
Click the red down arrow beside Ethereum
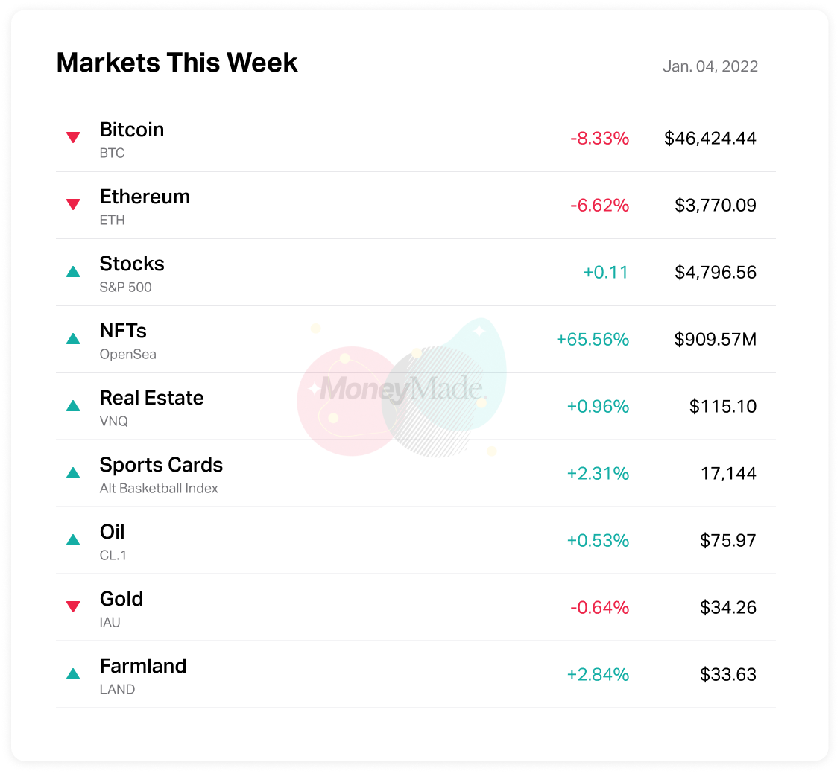(x=73, y=204)
